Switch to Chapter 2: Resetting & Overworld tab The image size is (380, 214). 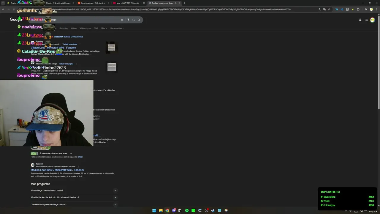click(x=58, y=3)
